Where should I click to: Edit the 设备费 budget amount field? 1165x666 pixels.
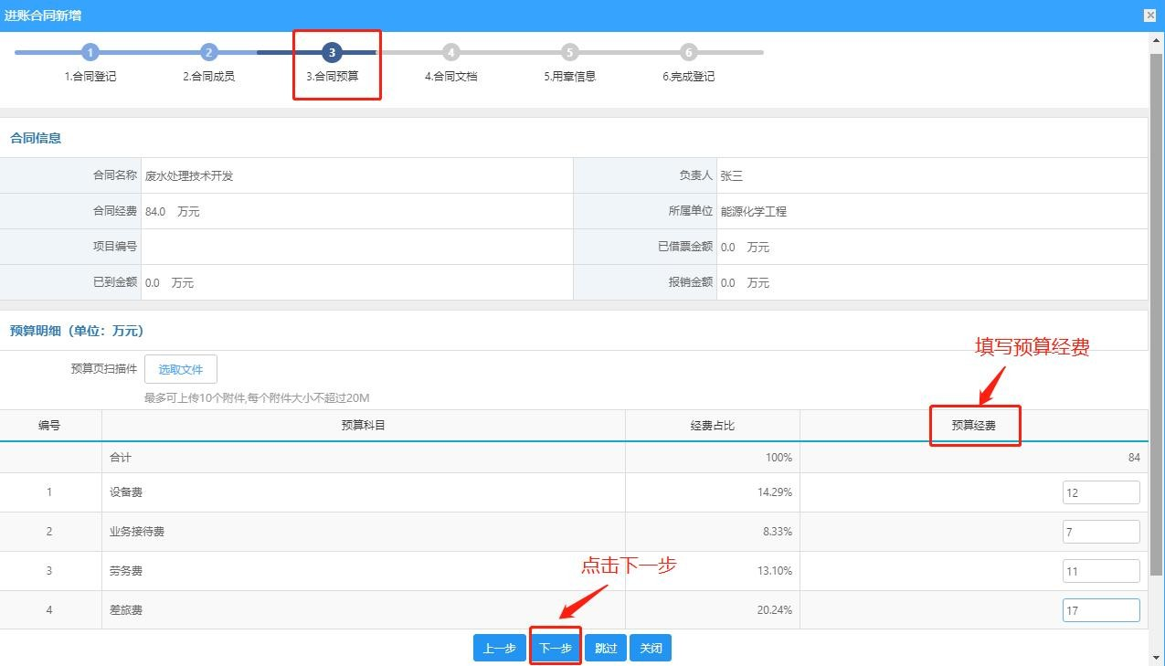tap(1101, 492)
